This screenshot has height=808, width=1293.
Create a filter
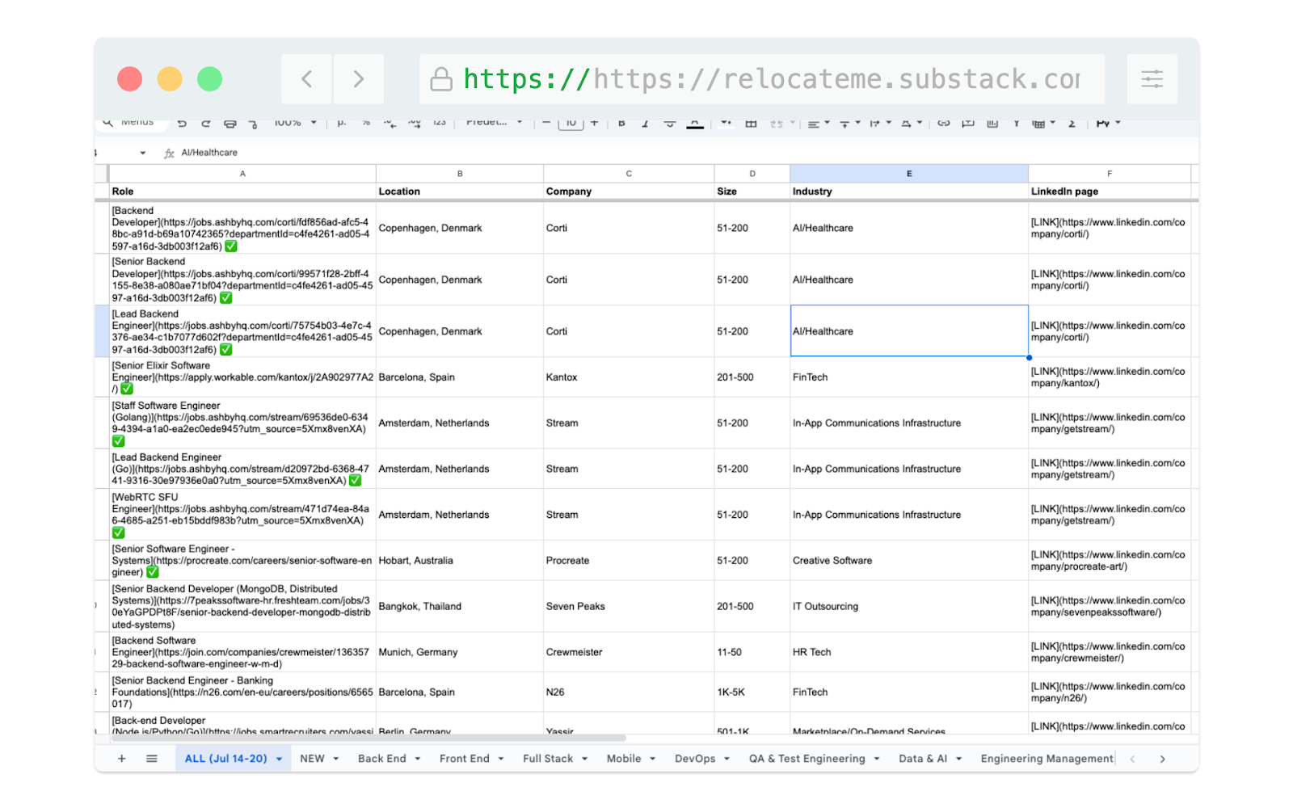pyautogui.click(x=1016, y=123)
